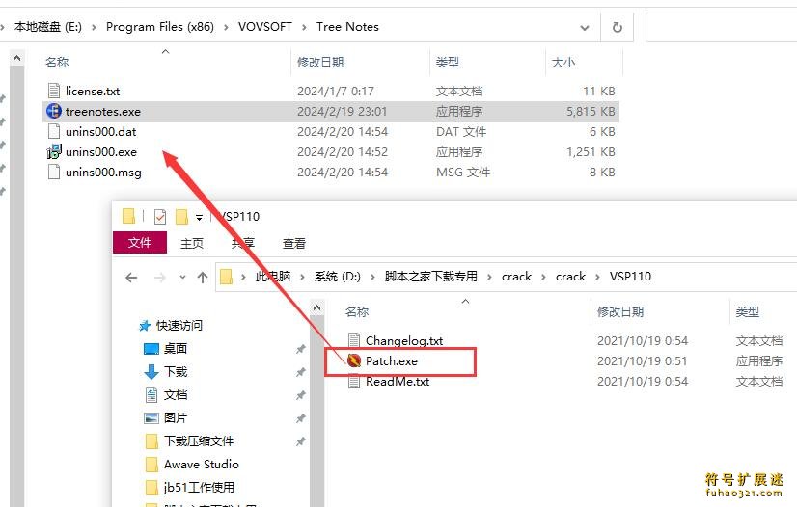Open the quick access toolbar customize dropdown

(x=199, y=218)
